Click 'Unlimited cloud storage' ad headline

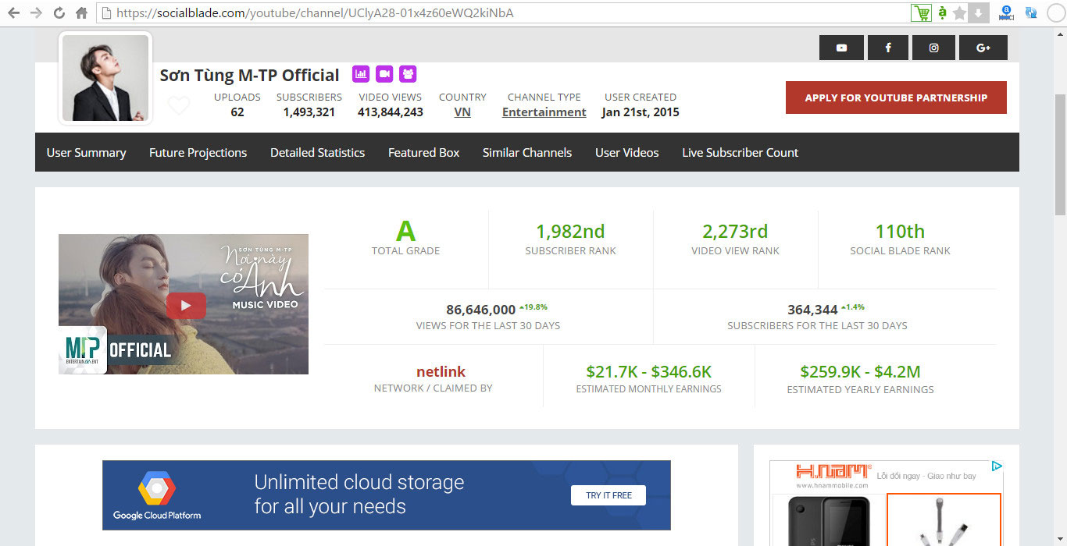[x=359, y=482]
